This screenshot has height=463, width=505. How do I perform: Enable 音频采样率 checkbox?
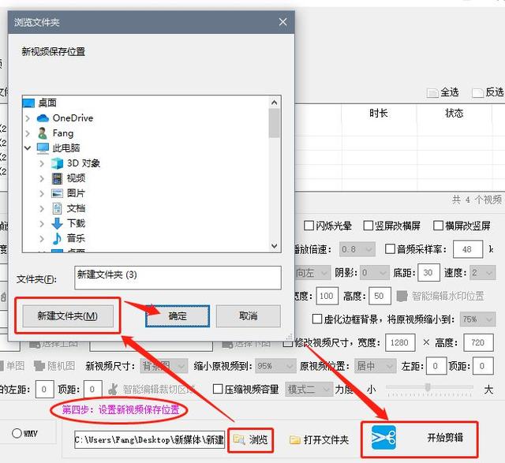point(390,249)
